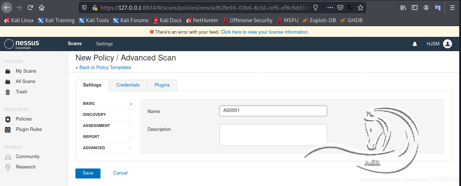This screenshot has height=186, width=461.
Task: Focus the policy Name input field
Action: [273, 111]
